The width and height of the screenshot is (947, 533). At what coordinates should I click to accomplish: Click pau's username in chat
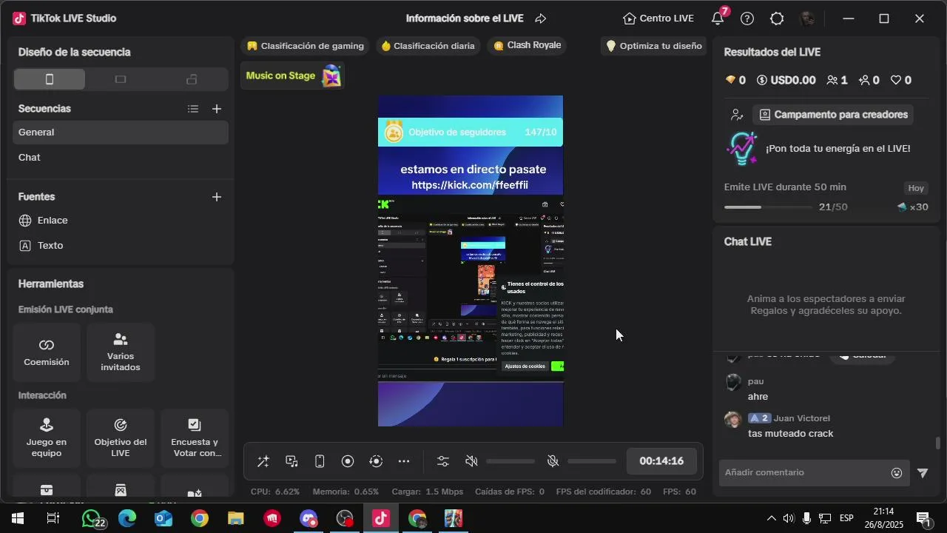pos(755,381)
